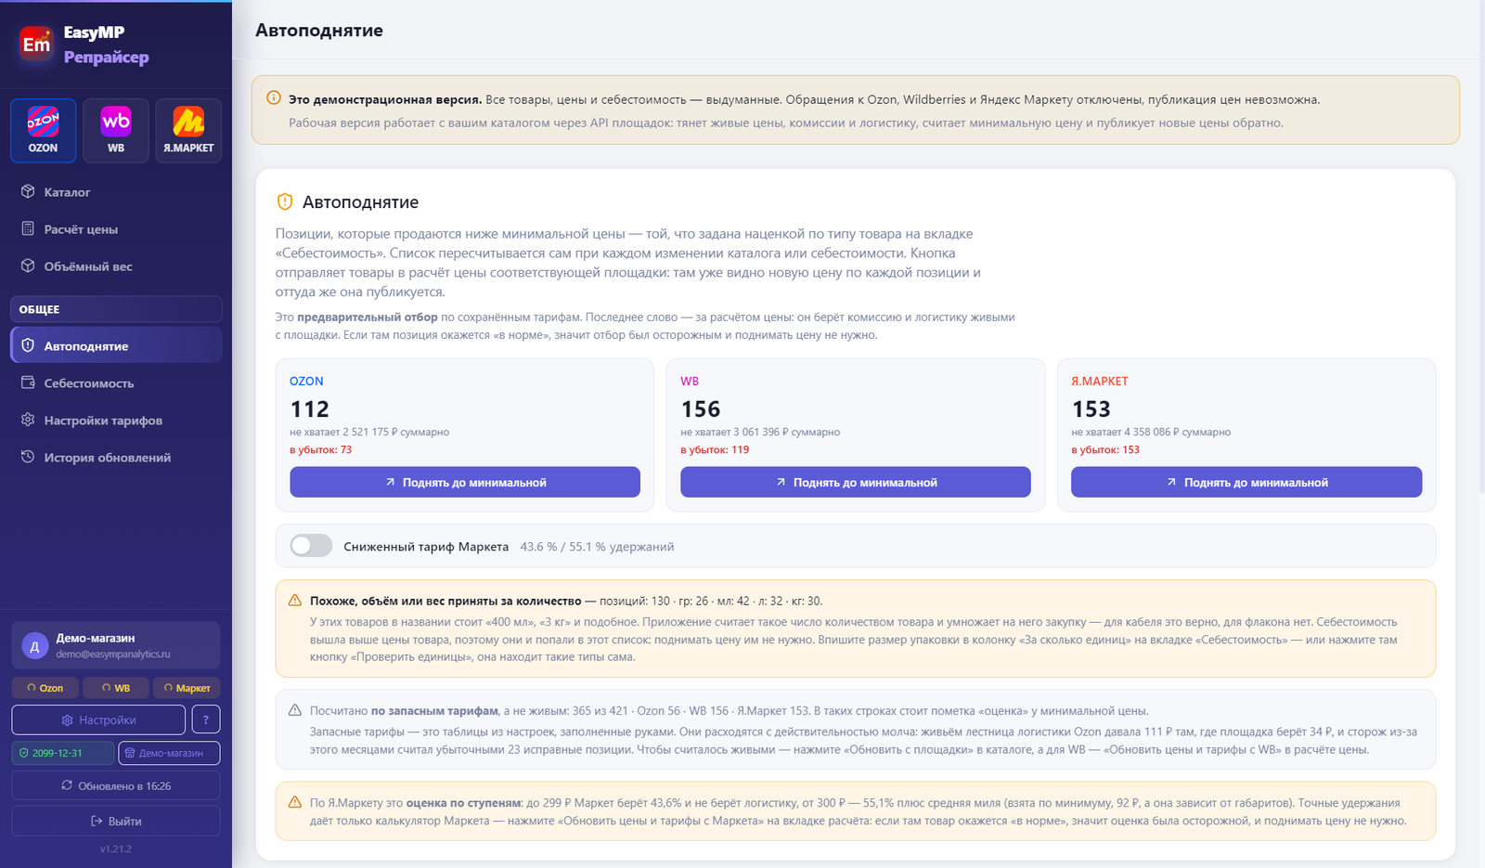Image resolution: width=1485 pixels, height=868 pixels.
Task: Click the 43.6 % / 55.1 % удержаний text
Action: [x=597, y=547]
